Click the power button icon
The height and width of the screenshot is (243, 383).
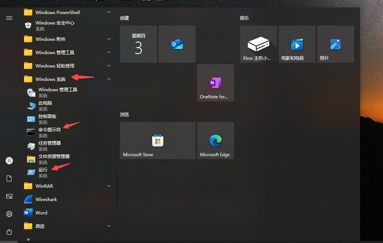tap(9, 232)
